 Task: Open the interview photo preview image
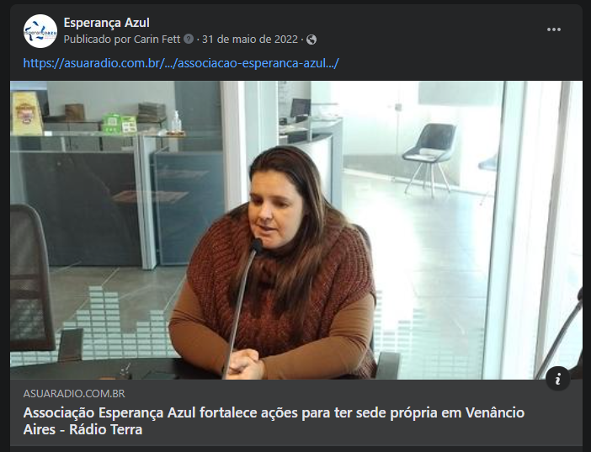296,230
